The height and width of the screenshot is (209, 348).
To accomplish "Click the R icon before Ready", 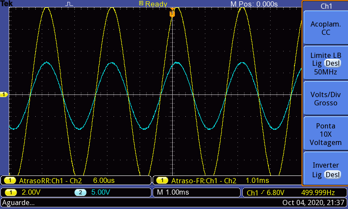I will 141,3.
